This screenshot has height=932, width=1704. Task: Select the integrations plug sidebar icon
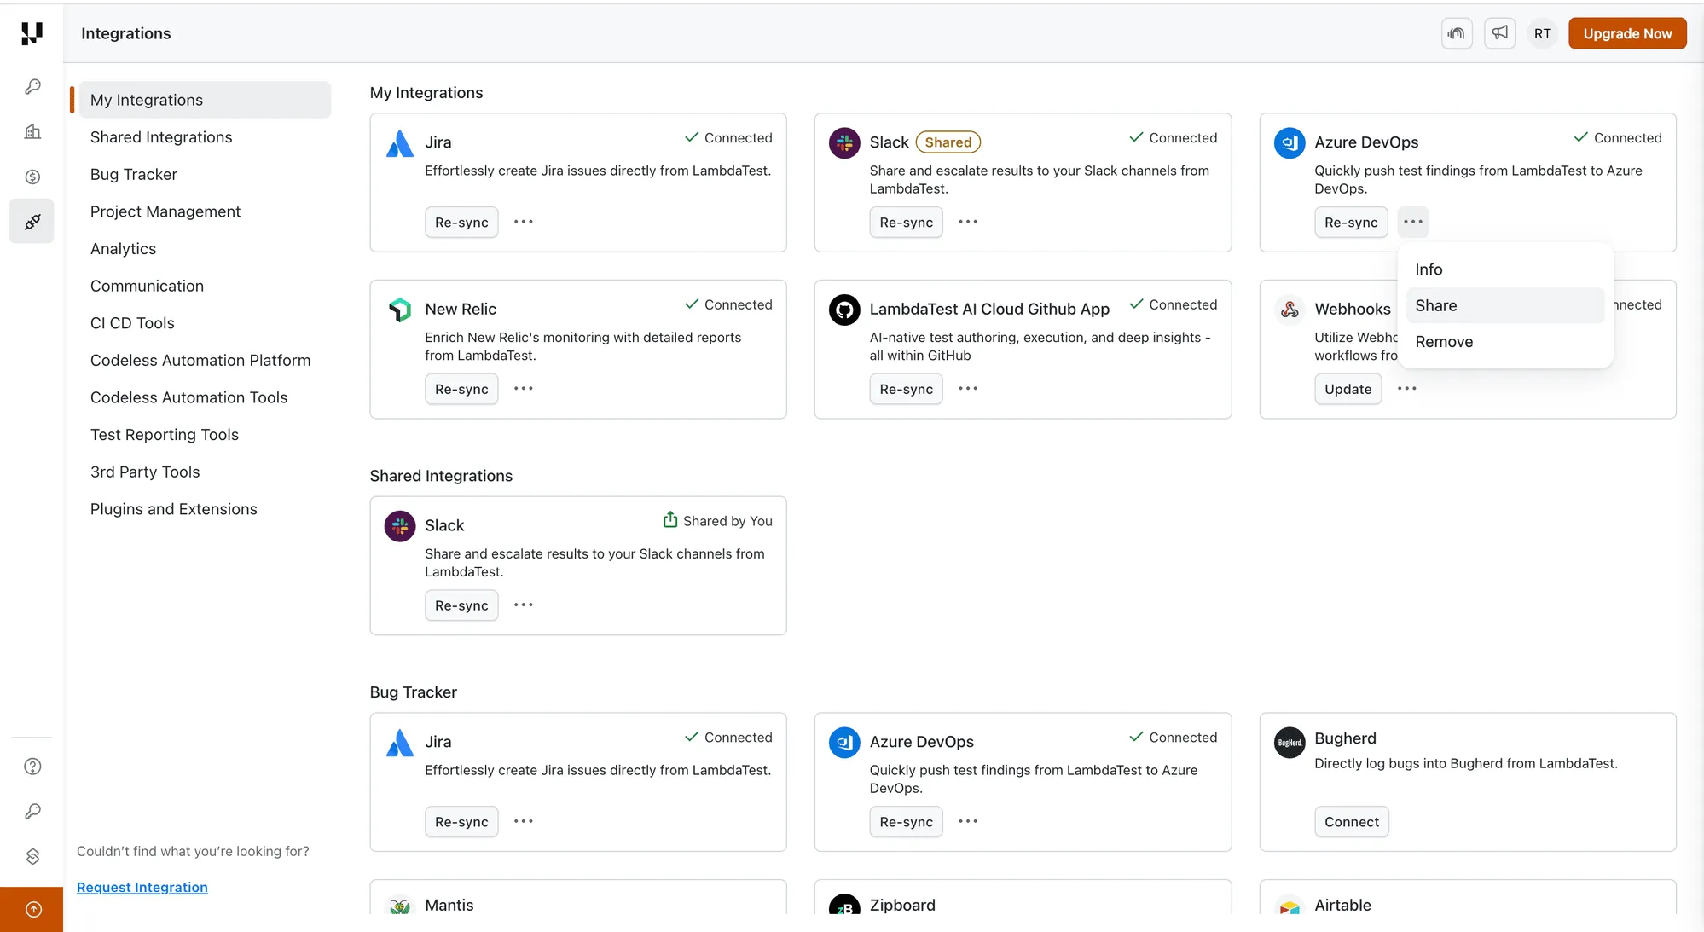[32, 222]
